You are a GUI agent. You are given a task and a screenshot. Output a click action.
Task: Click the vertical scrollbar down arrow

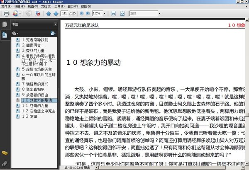(x=247, y=163)
